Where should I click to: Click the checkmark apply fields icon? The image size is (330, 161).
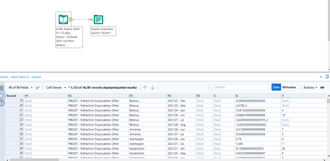pos(37,88)
